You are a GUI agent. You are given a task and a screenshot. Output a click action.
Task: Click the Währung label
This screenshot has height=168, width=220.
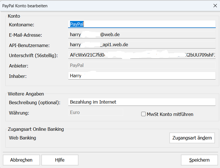19,113
